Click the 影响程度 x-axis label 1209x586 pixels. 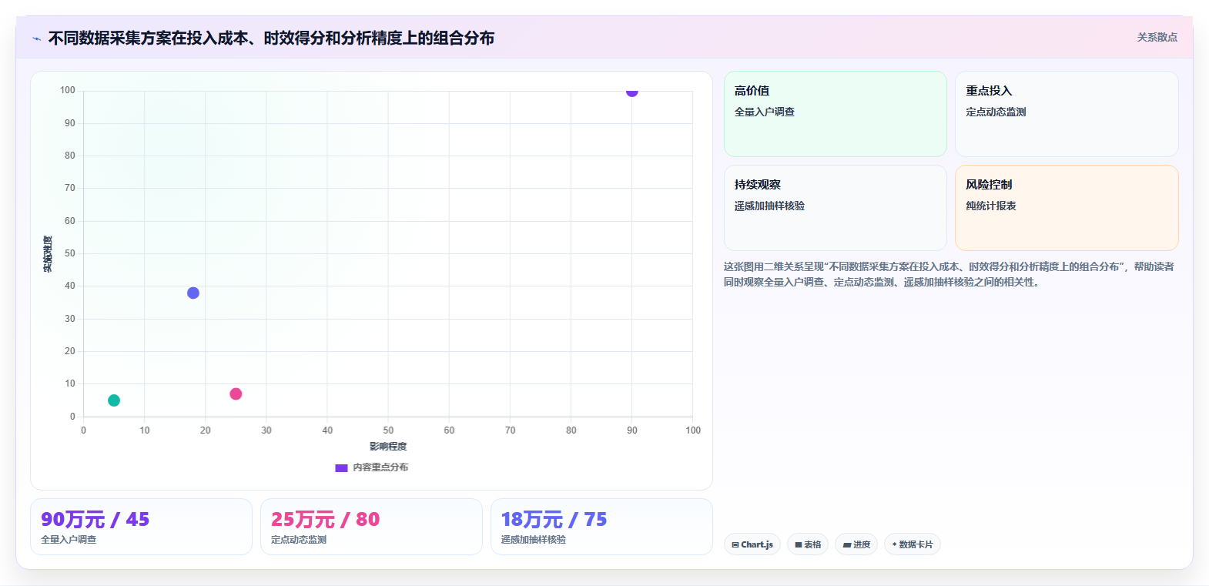click(388, 447)
